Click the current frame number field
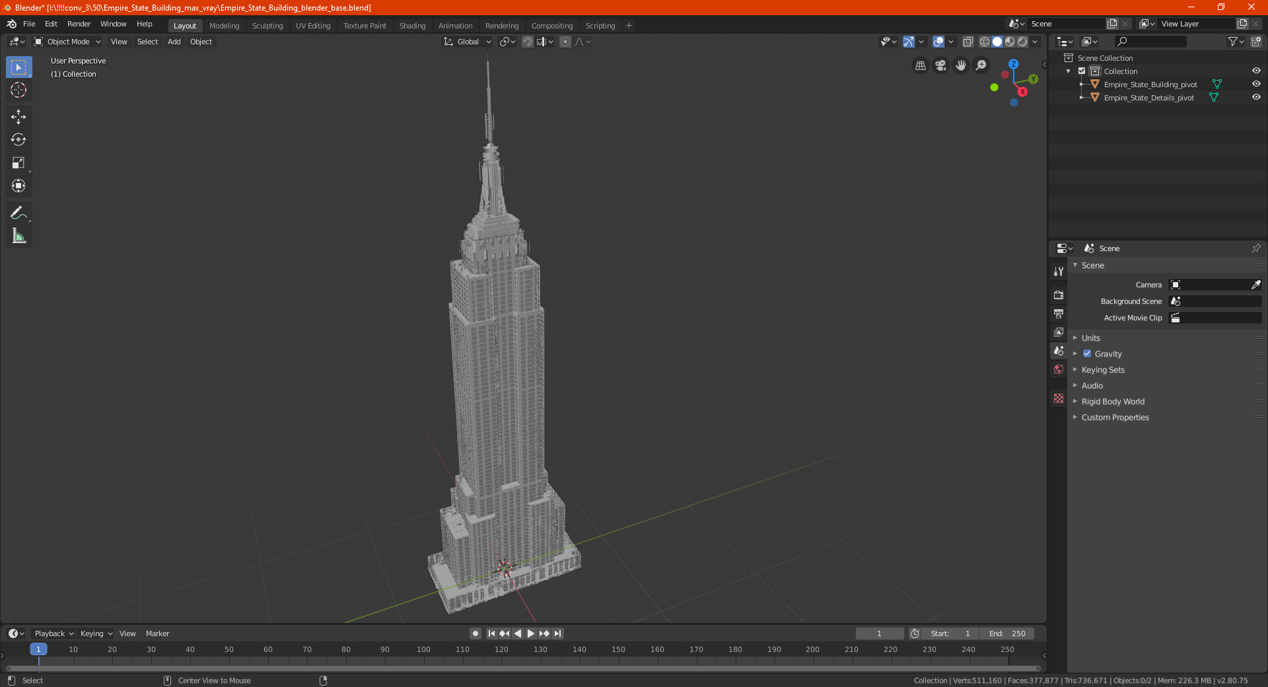 (x=879, y=633)
